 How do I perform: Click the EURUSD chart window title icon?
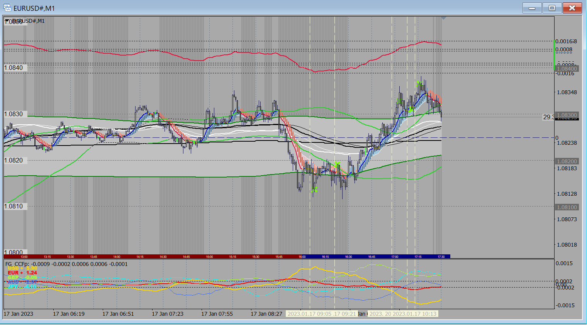pos(7,8)
